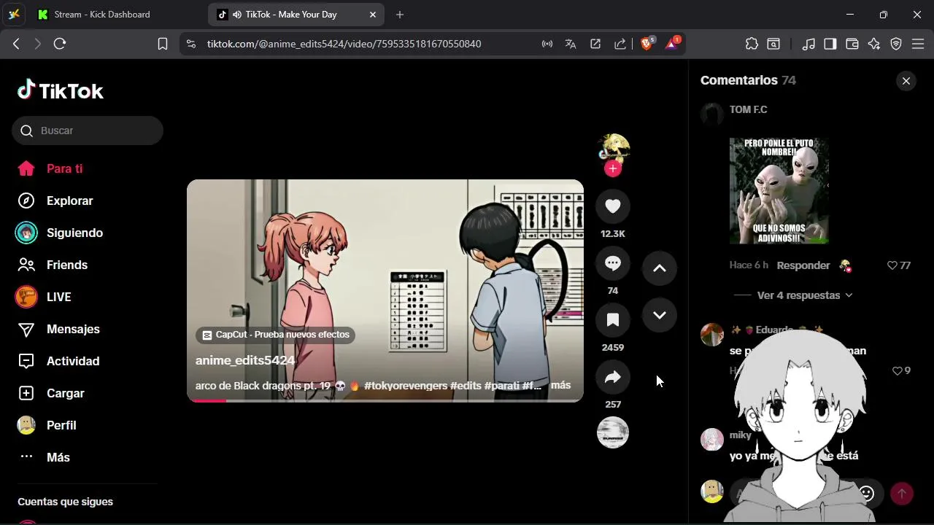
Task: Open anime_edits5424 creator avatar
Action: coord(614,147)
